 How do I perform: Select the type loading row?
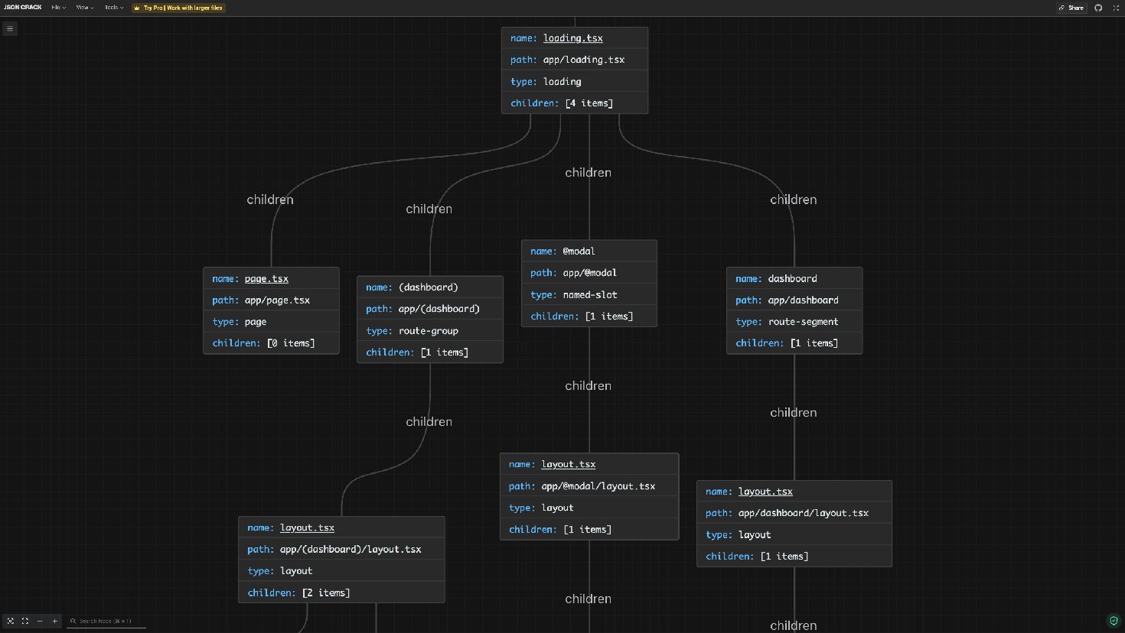(x=575, y=82)
